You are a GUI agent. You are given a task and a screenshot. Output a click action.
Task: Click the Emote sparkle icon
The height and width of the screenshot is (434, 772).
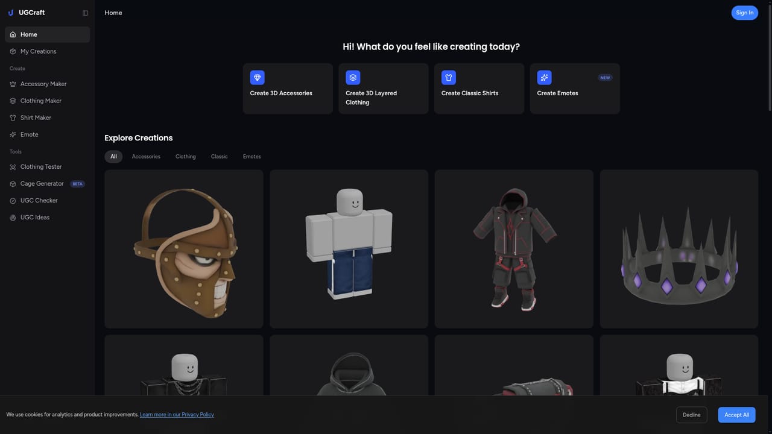(13, 134)
